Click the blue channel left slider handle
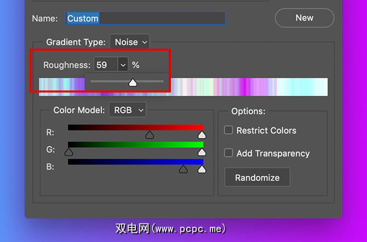Viewport: 367px width, 242px height. [184, 170]
